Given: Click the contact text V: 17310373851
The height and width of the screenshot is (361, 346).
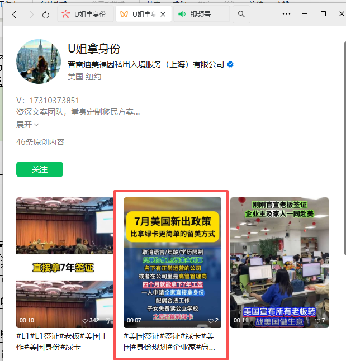Looking at the screenshot, I should (x=48, y=101).
